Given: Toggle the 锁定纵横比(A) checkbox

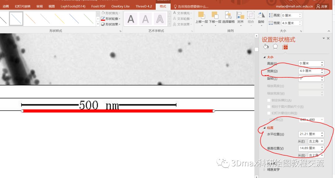Looking at the screenshot, I should 269,100.
